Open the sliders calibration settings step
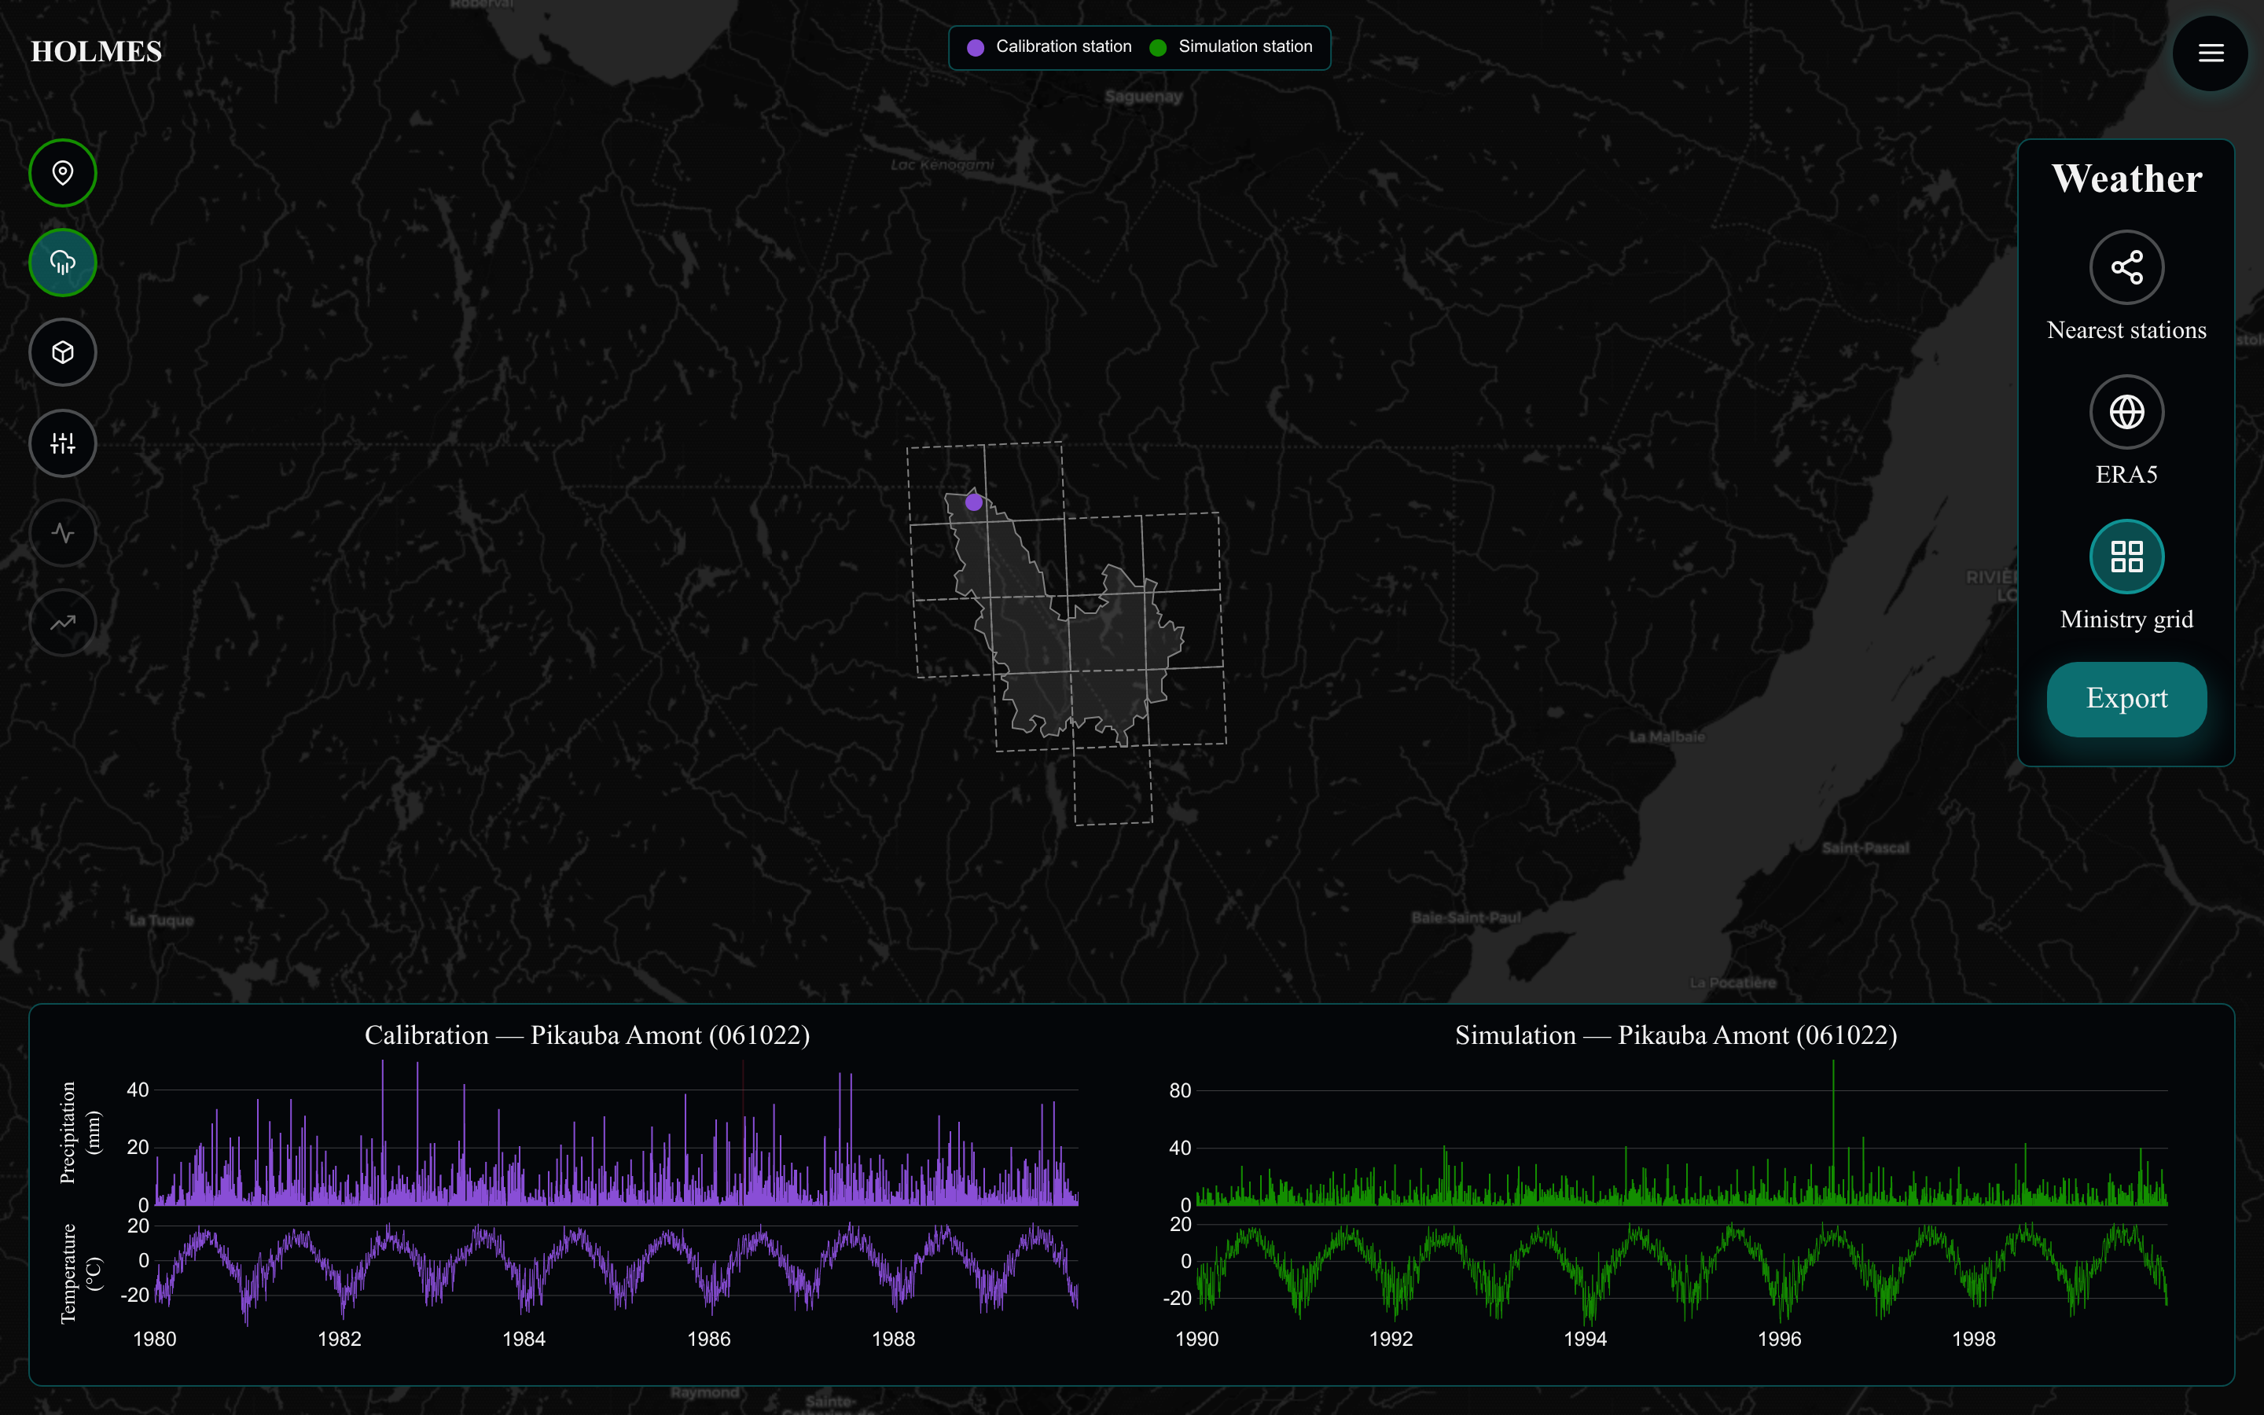 pyautogui.click(x=63, y=443)
